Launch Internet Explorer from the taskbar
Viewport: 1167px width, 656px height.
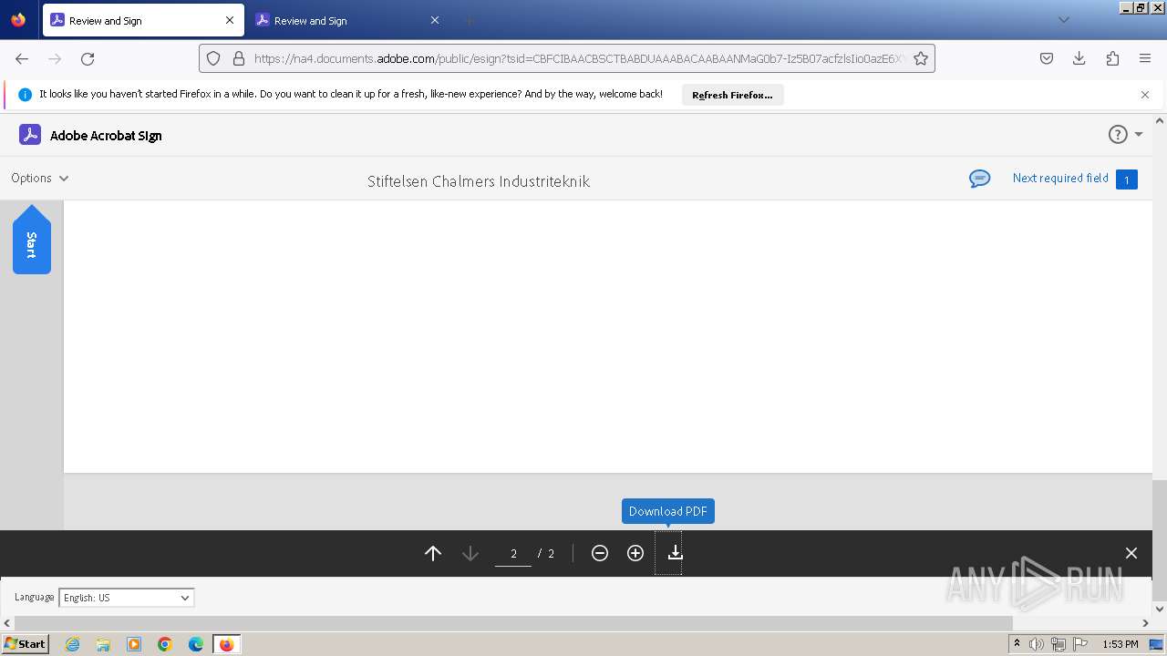tap(72, 644)
